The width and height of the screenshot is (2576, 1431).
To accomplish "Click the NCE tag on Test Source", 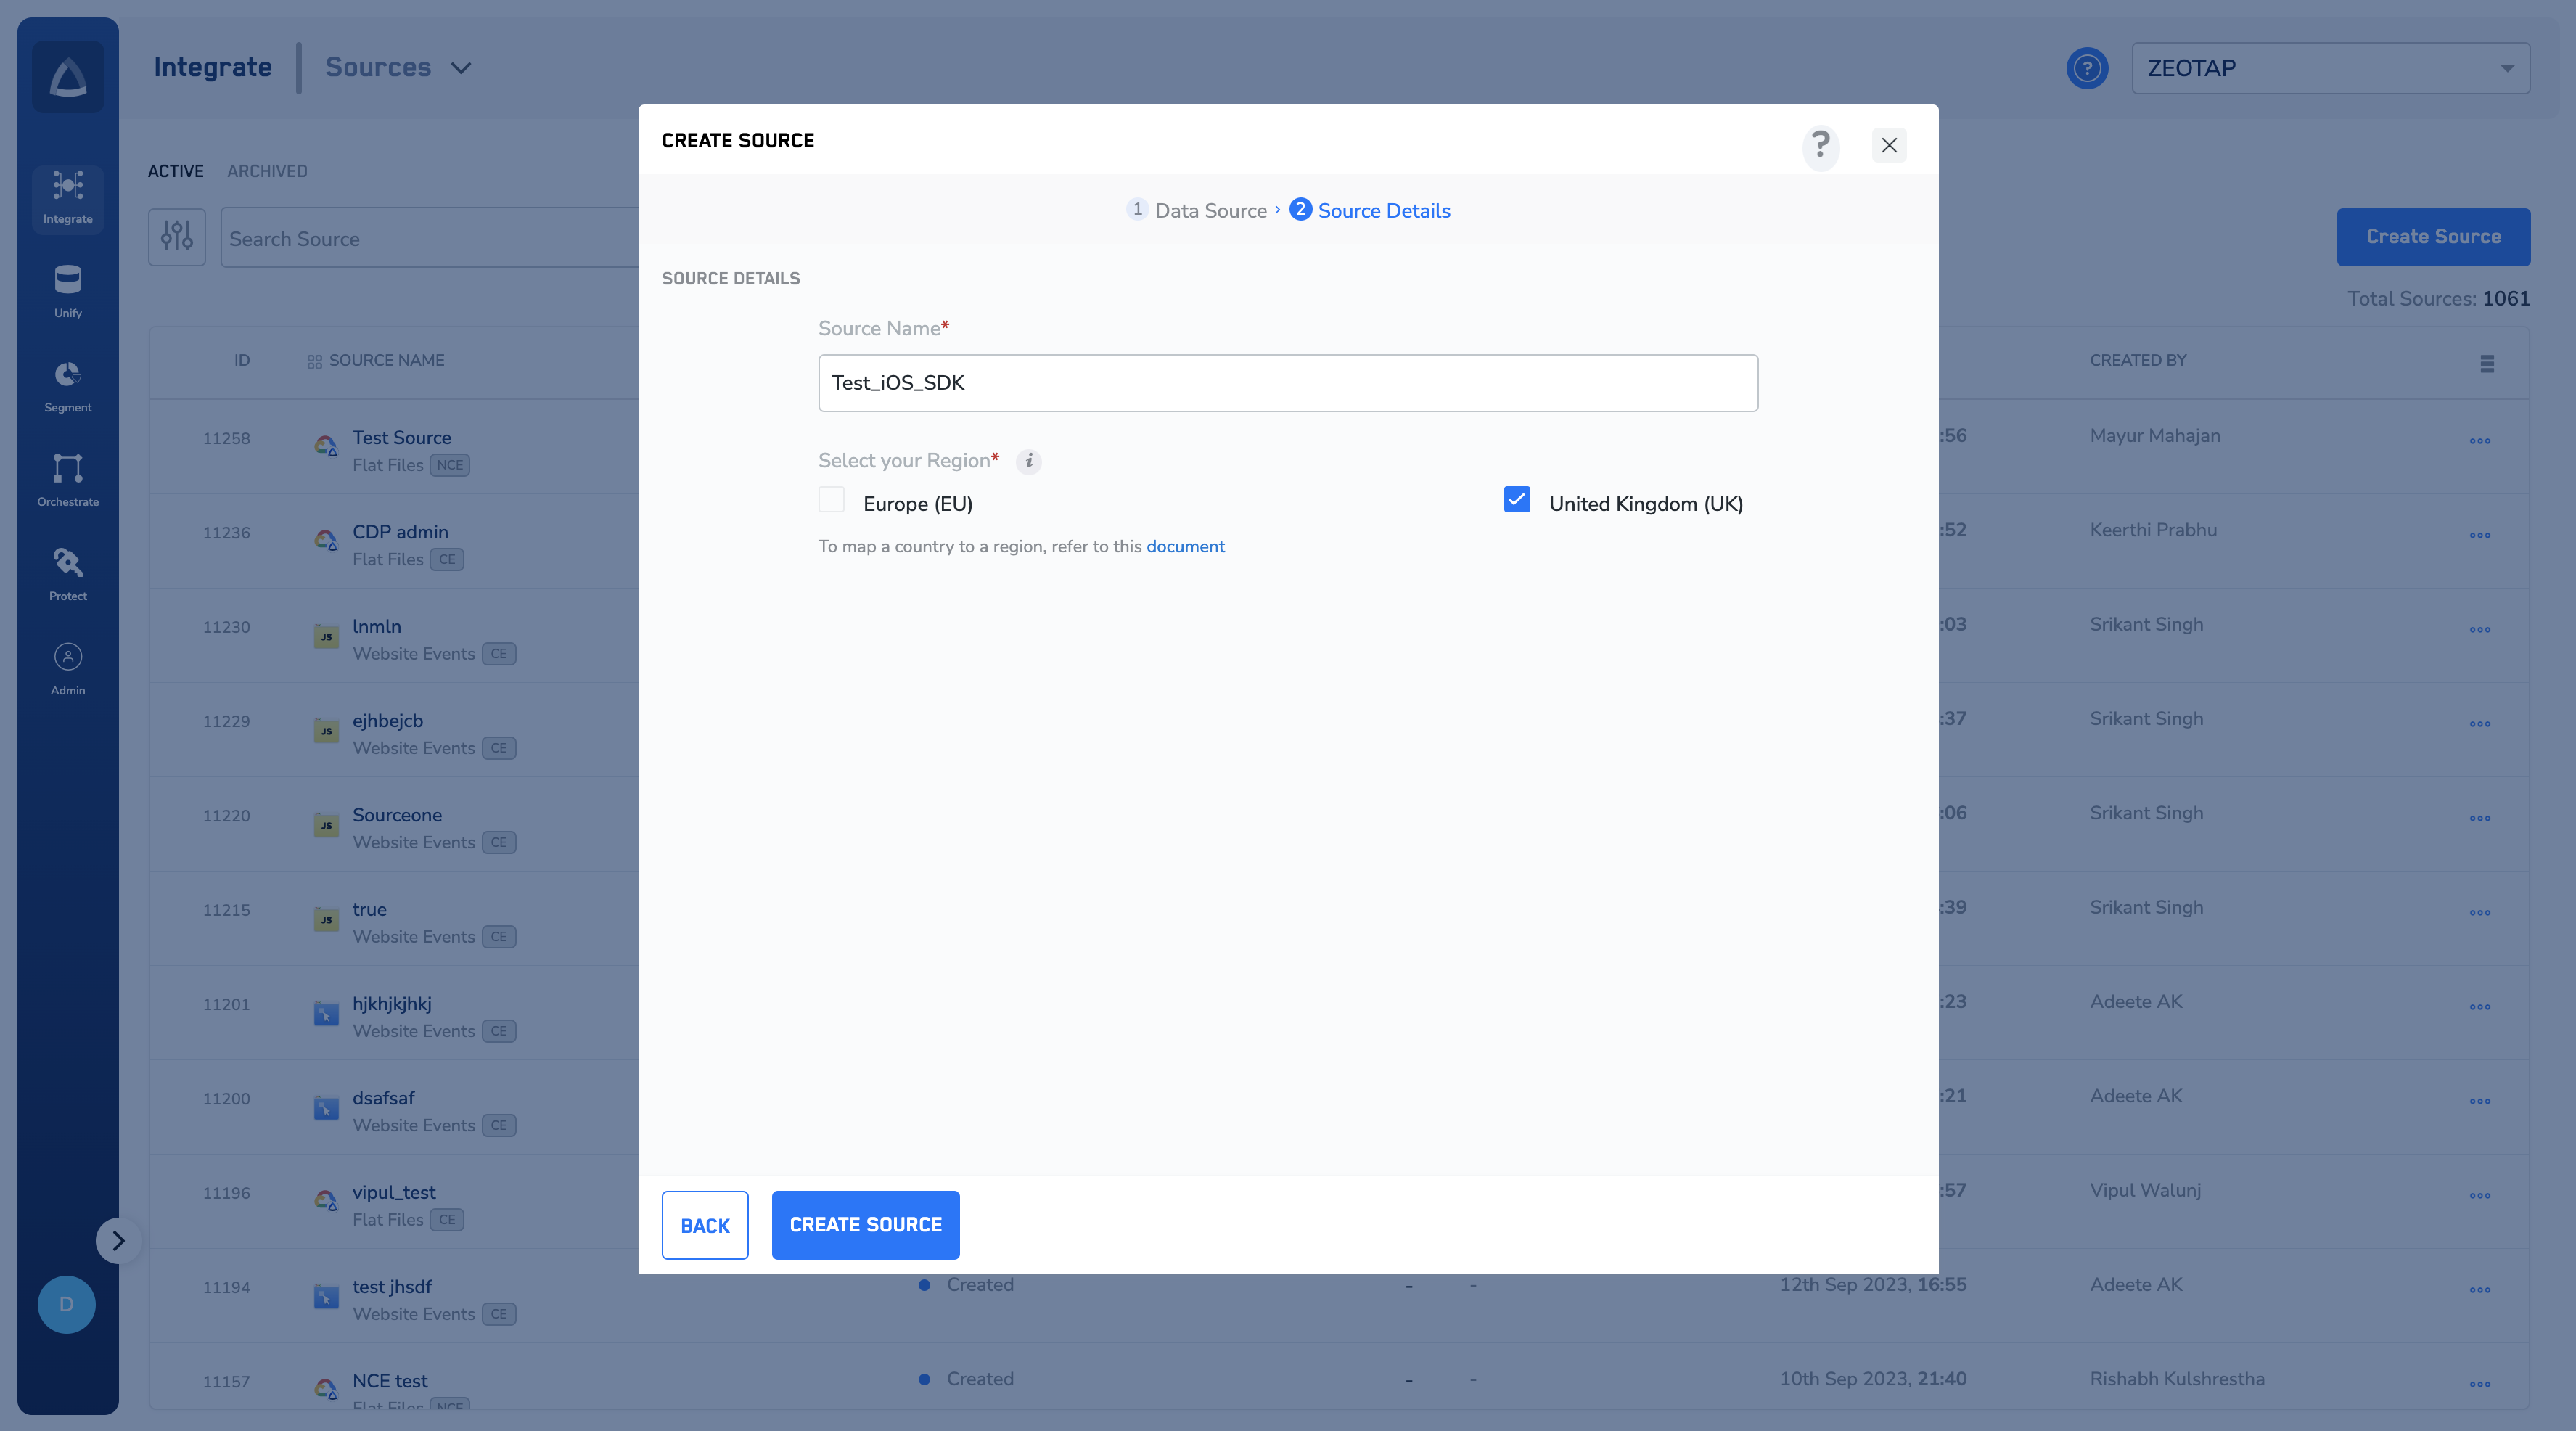I will 450,465.
